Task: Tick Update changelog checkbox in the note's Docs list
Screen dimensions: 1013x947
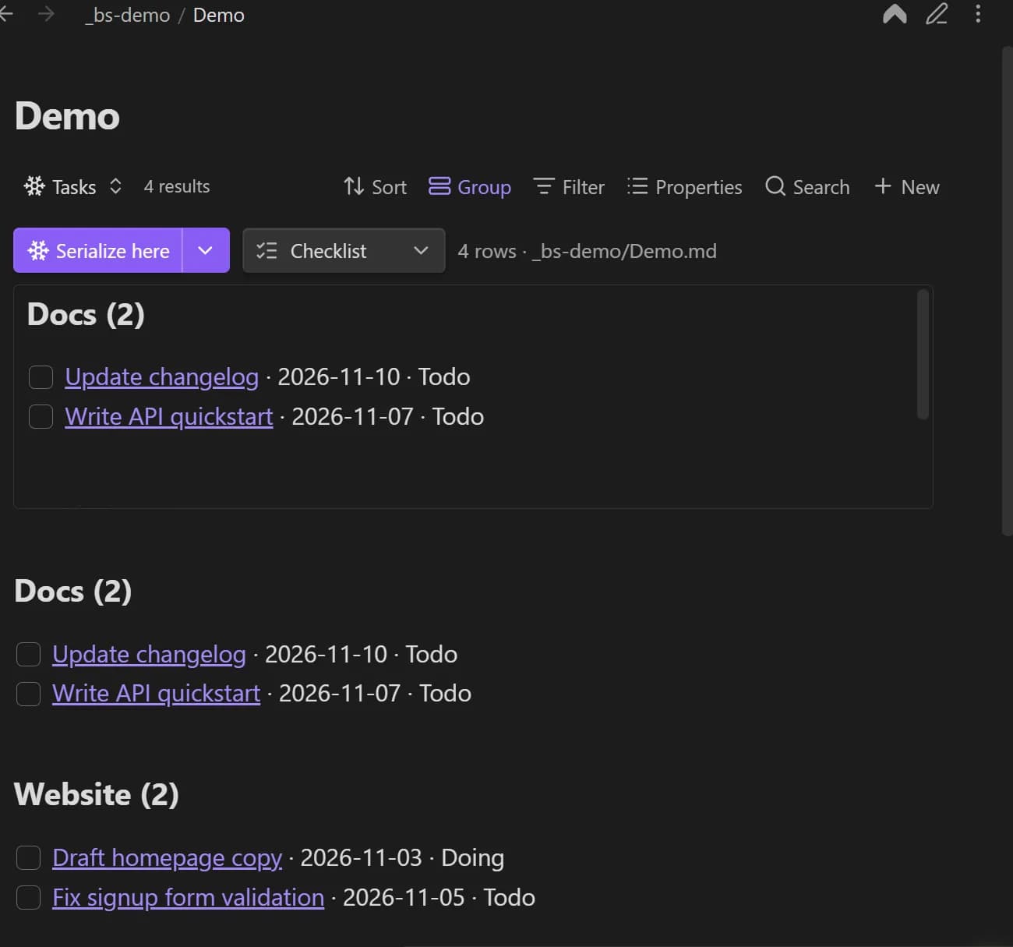Action: (28, 655)
